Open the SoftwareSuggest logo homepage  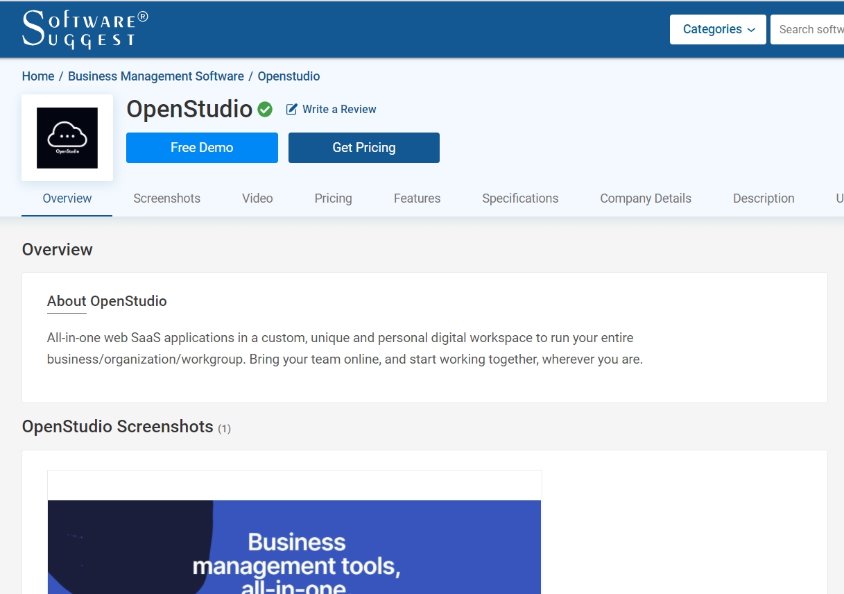click(85, 29)
